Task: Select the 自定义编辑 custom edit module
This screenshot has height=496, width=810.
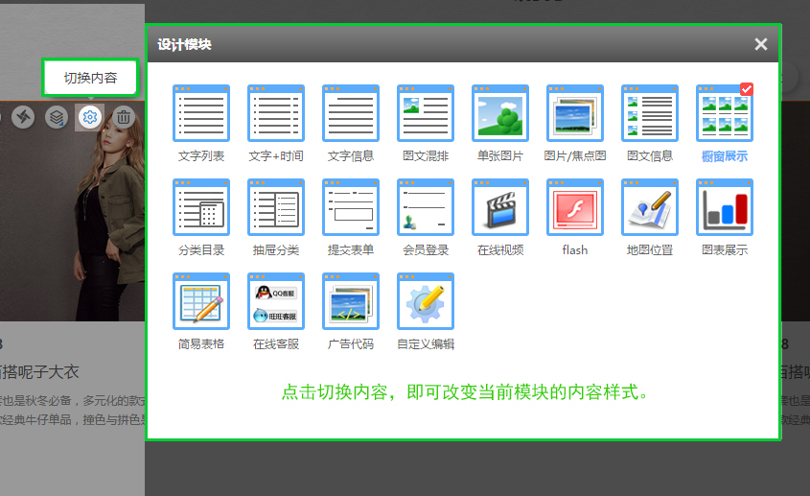Action: (x=426, y=302)
